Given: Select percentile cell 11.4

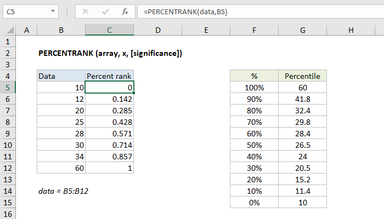Looking at the screenshot, I should (x=303, y=191).
